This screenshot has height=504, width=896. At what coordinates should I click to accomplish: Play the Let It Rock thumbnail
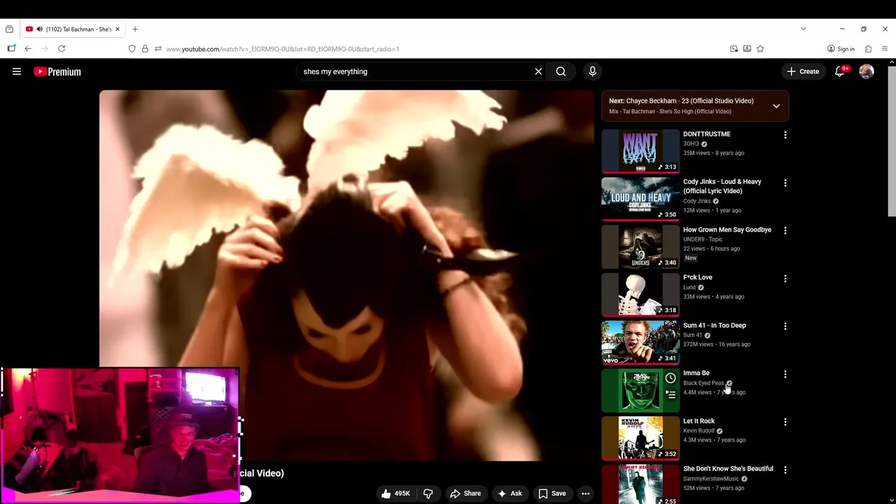640,438
